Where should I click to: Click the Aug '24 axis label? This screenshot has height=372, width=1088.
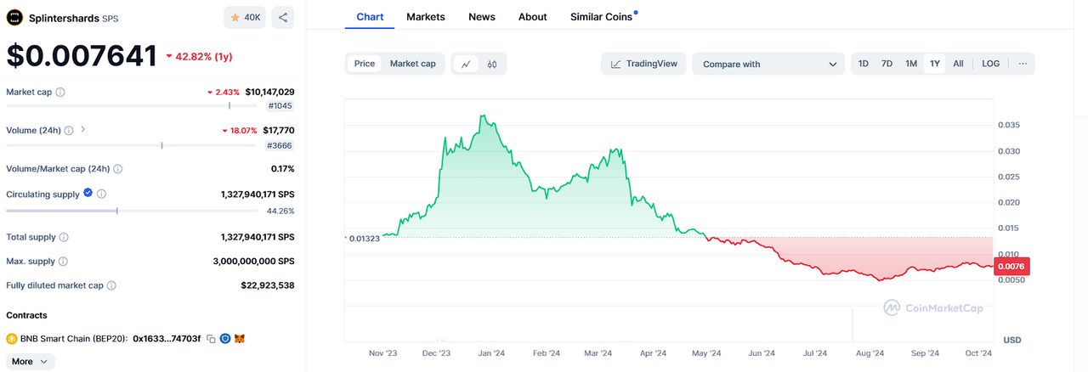[x=870, y=353]
